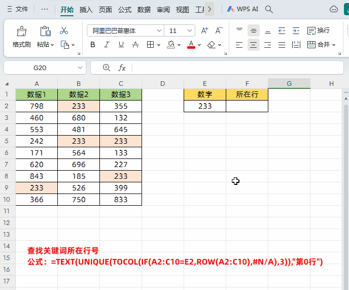Open the Copy options dropdown arrow
The height and width of the screenshot is (290, 349).
73,45
